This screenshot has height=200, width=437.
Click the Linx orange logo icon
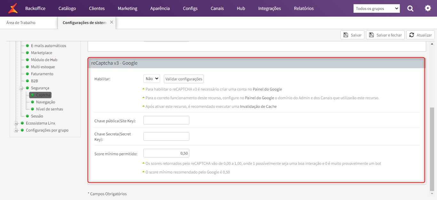pyautogui.click(x=13, y=8)
